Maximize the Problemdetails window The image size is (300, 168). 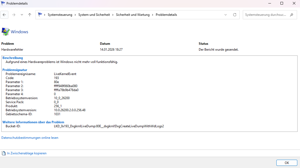click(282, 3)
